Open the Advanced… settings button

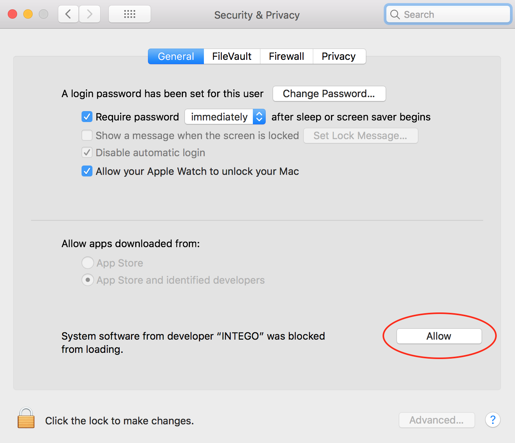click(x=437, y=420)
